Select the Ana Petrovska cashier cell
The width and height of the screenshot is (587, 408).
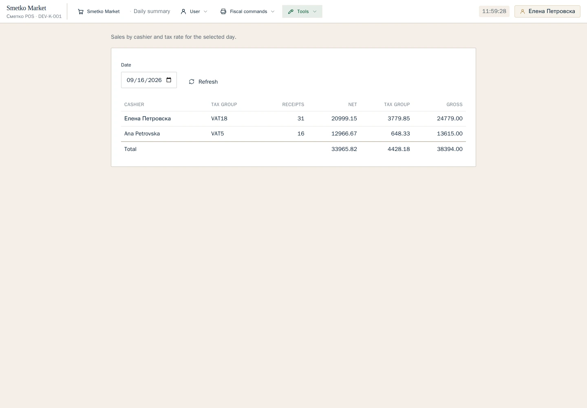pos(142,134)
